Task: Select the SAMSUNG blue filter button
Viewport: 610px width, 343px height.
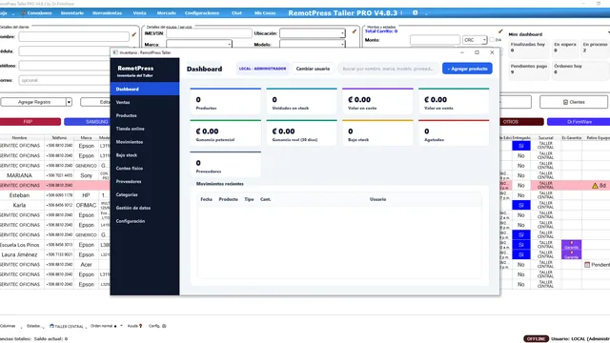Action: (87, 122)
